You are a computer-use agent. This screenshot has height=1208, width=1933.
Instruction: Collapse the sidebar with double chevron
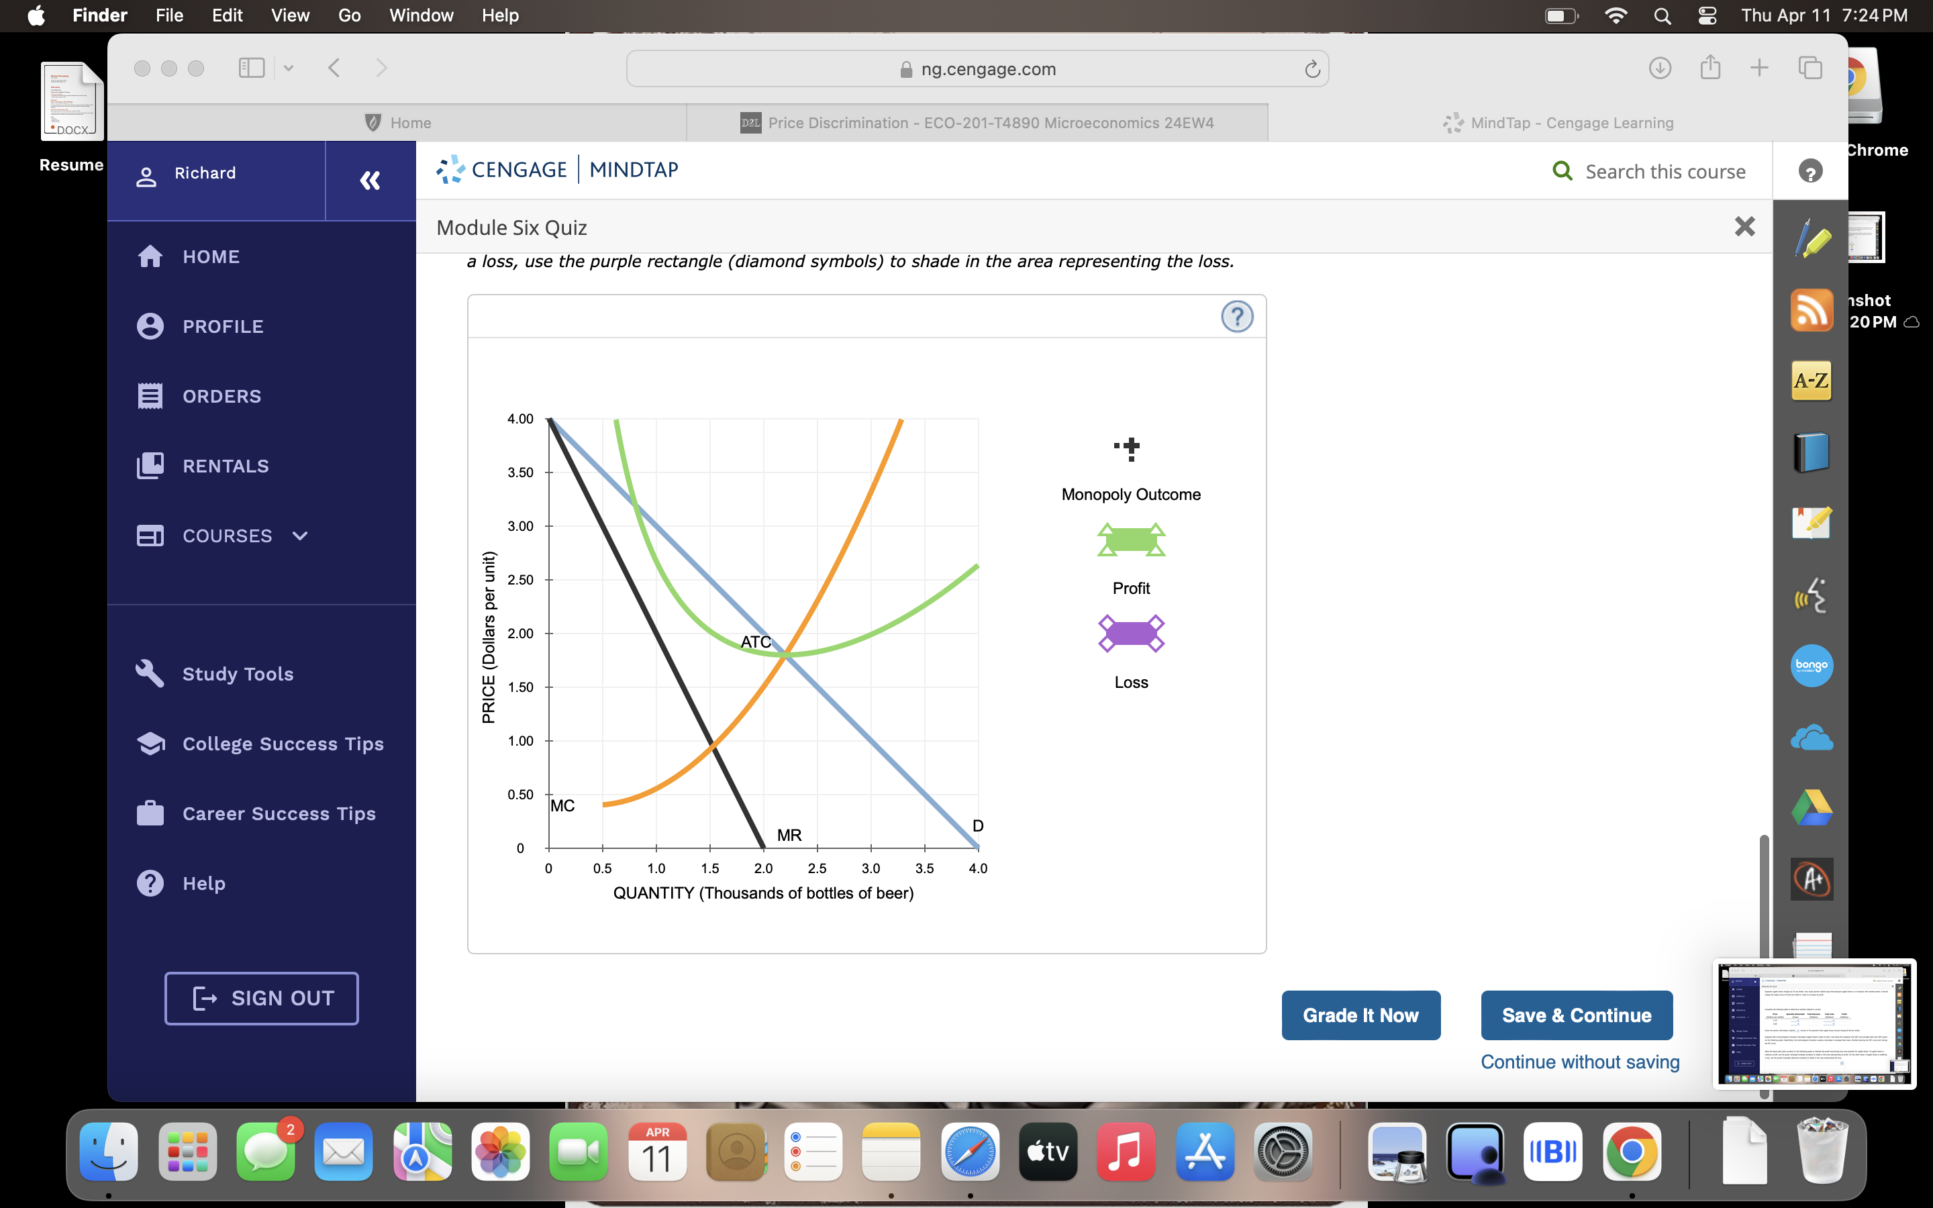click(x=370, y=181)
